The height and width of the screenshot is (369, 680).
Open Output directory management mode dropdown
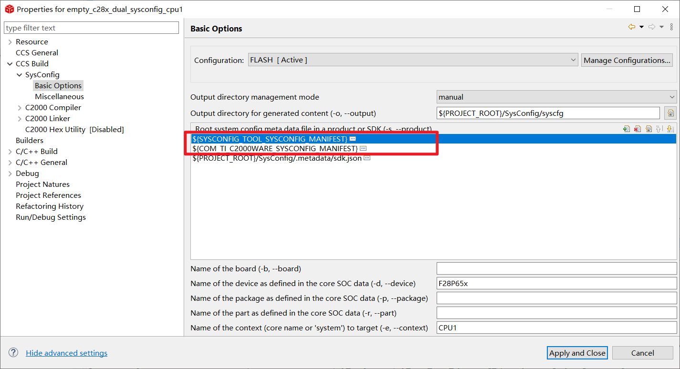(557, 97)
